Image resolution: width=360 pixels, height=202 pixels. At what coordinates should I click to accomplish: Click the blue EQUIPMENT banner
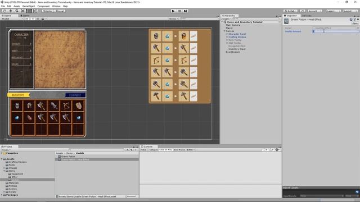[75, 95]
